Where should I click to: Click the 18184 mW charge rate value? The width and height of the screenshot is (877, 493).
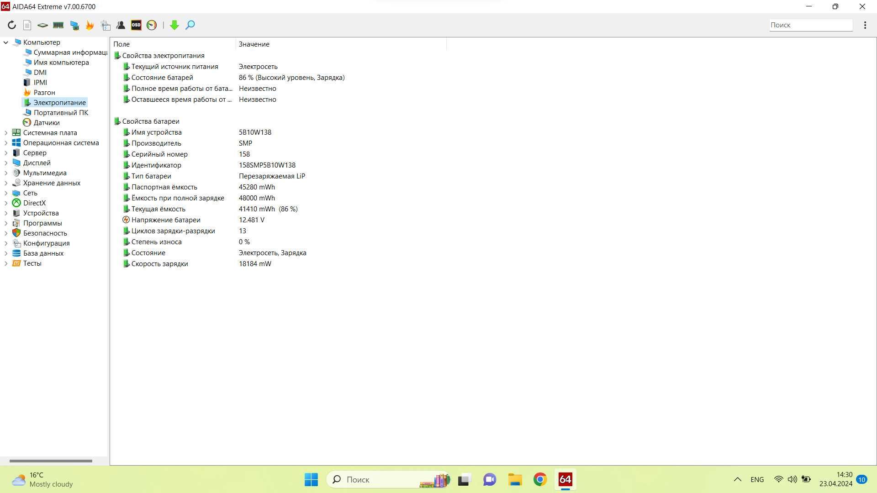[x=255, y=264]
